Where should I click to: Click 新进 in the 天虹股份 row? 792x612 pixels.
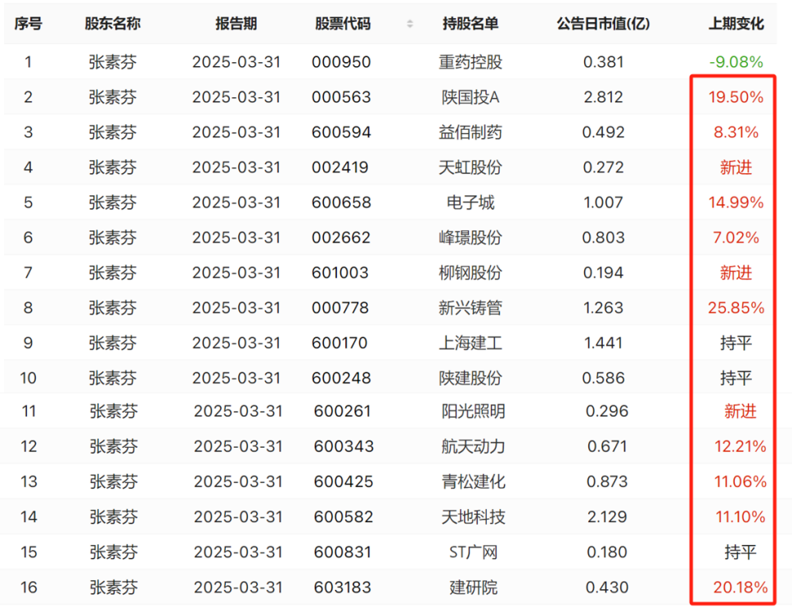click(736, 167)
